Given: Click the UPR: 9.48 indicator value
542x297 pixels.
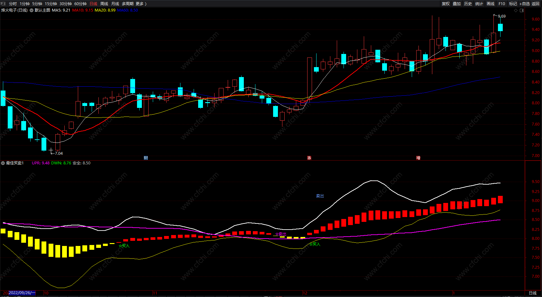Looking at the screenshot, I should pyautogui.click(x=41, y=163).
